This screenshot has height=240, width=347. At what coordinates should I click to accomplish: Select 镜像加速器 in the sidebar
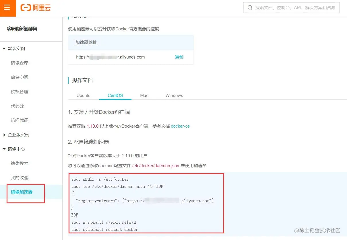(22, 192)
